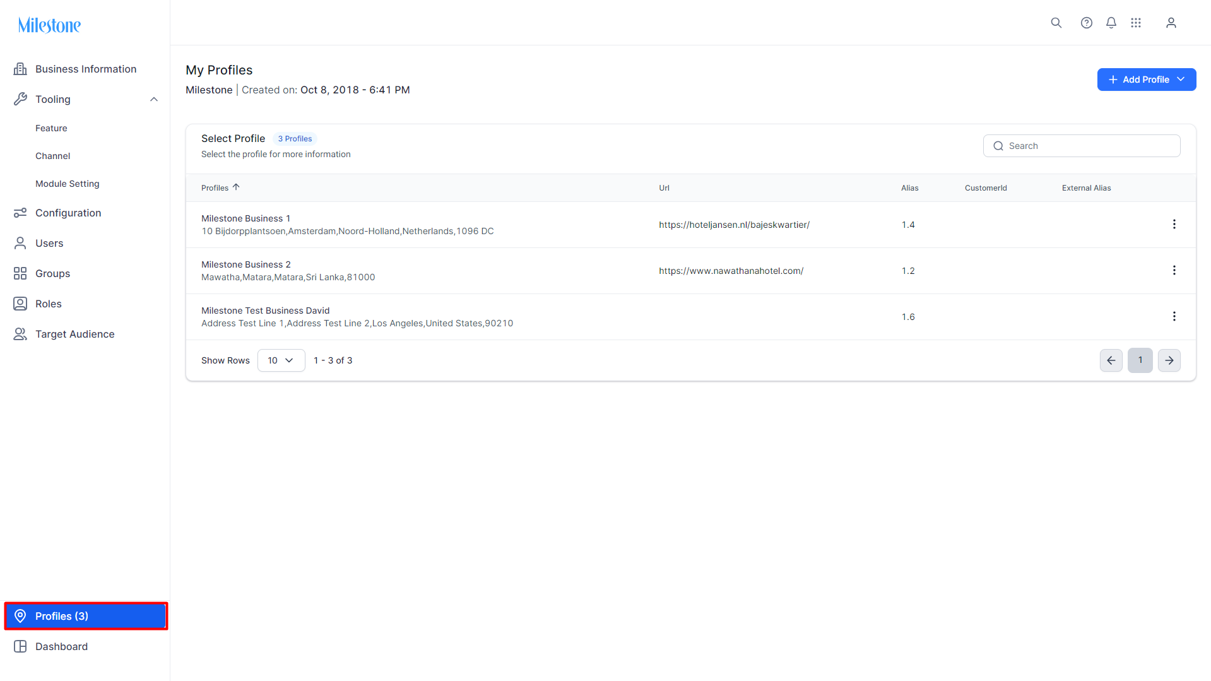Open the Channel submenu item
Screen dimensions: 1211x681
52,156
